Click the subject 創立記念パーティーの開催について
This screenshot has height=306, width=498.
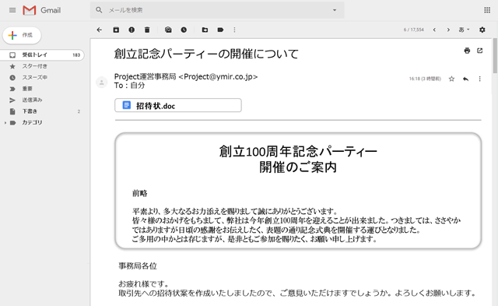coord(206,54)
